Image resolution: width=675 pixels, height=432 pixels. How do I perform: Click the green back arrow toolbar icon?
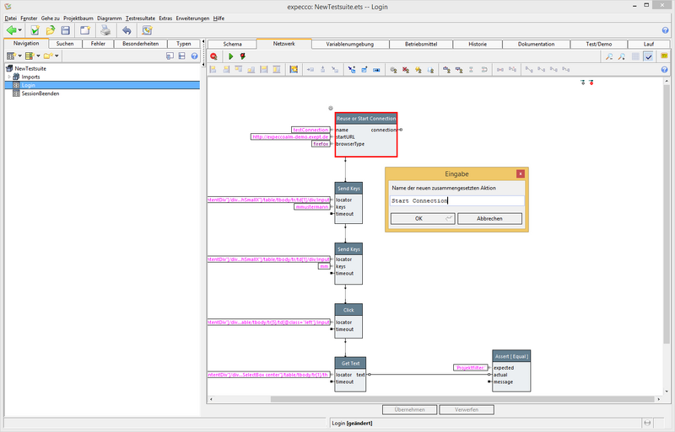[11, 30]
